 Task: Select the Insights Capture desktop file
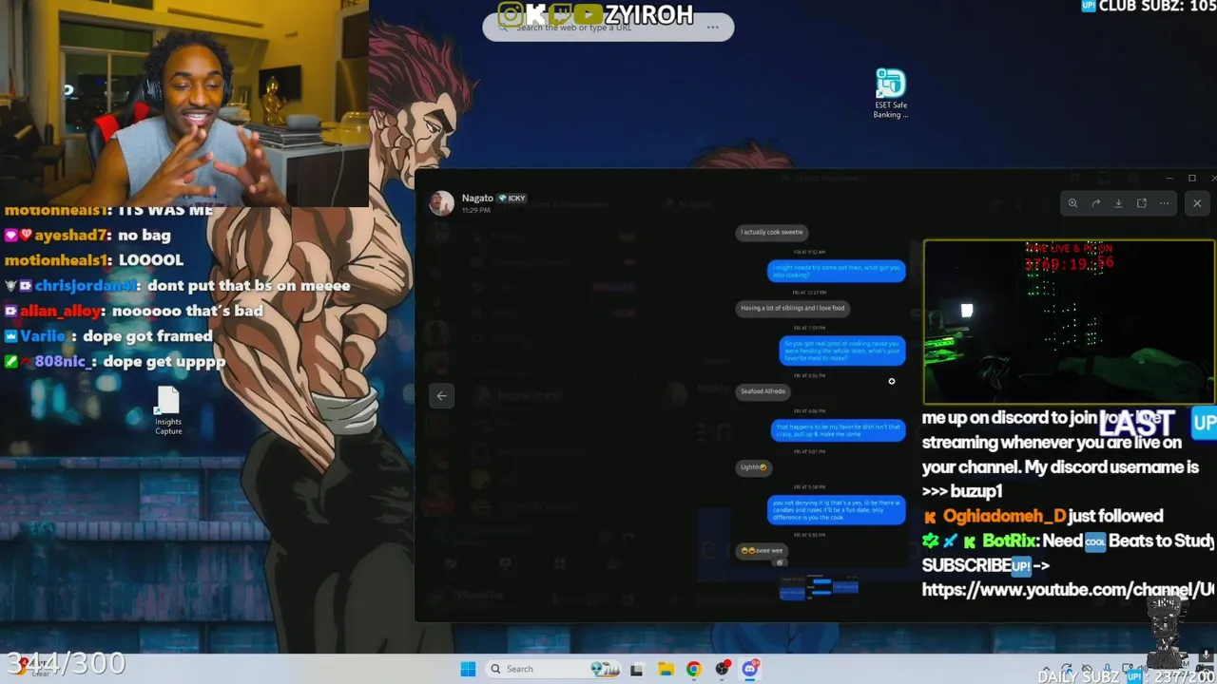(168, 411)
